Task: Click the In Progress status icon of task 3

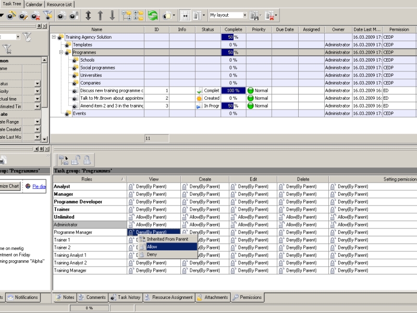Action: 199,106
